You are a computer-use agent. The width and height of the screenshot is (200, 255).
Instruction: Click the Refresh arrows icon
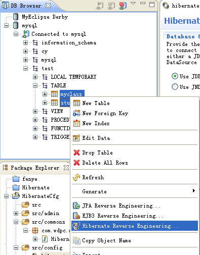(76, 177)
